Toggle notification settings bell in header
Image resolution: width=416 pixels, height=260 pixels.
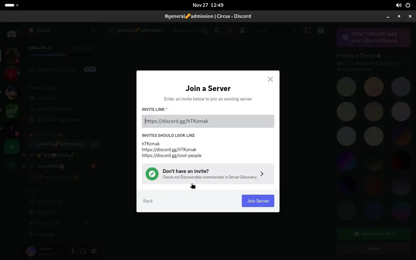pyautogui.click(x=217, y=30)
